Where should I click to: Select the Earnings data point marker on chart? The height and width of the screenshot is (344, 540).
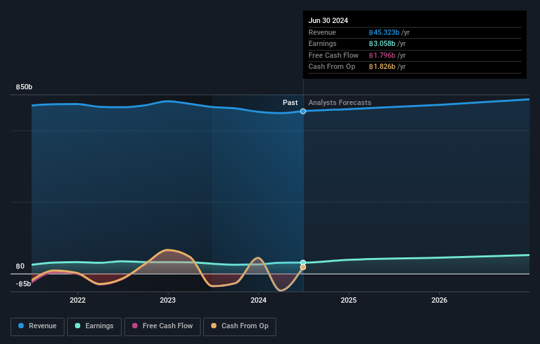pyautogui.click(x=303, y=263)
